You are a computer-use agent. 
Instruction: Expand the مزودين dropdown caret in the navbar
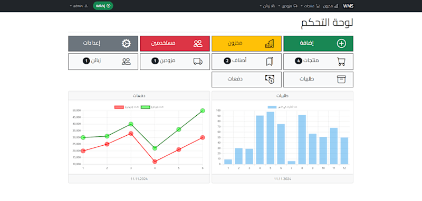pyautogui.click(x=280, y=6)
